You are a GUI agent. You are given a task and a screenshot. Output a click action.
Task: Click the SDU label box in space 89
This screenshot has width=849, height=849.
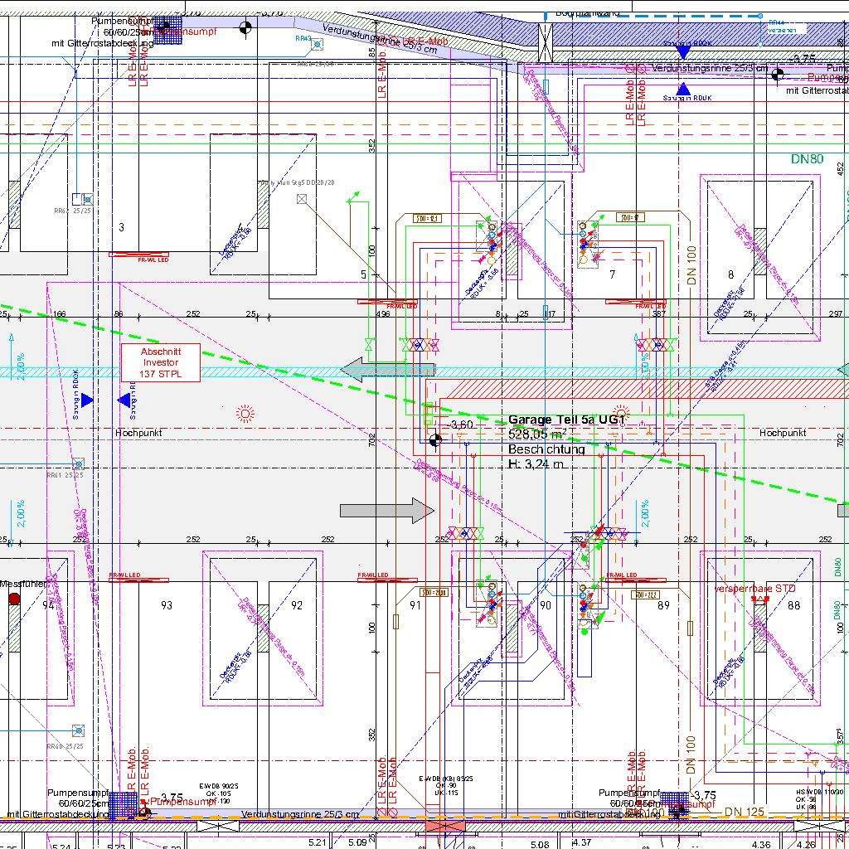645,595
